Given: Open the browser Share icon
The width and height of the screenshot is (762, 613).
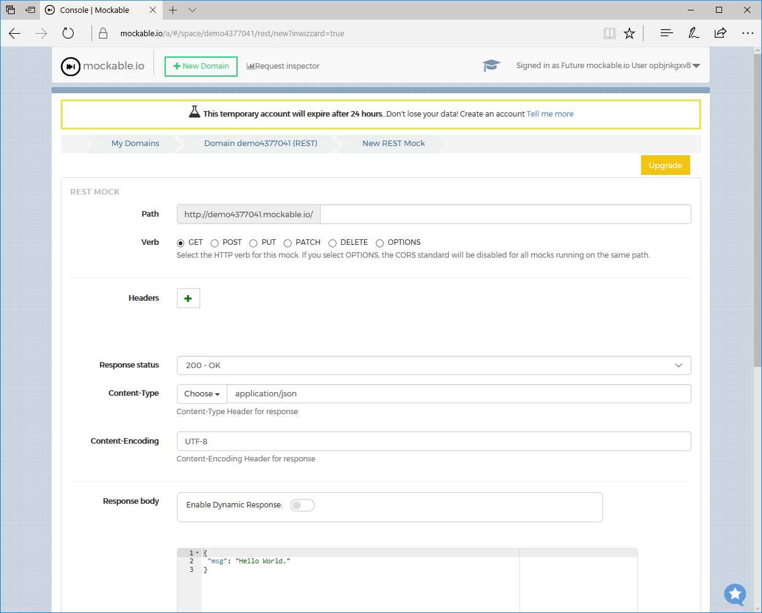Looking at the screenshot, I should click(x=720, y=34).
